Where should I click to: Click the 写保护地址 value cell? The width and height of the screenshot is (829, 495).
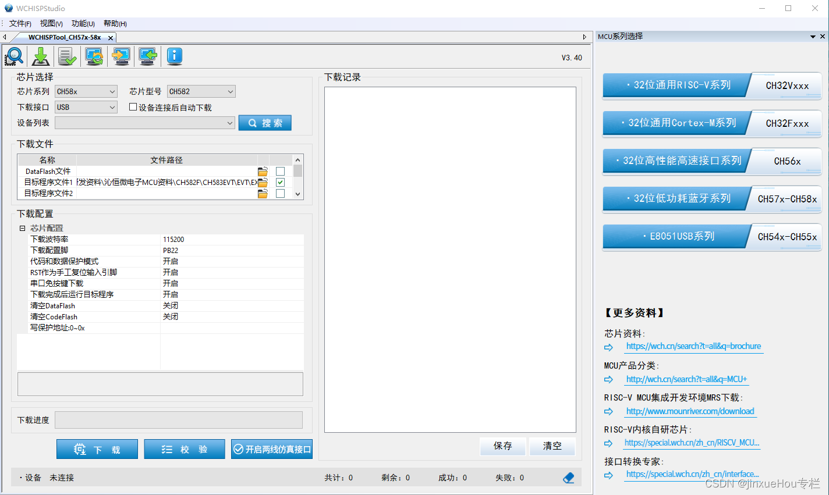(232, 328)
